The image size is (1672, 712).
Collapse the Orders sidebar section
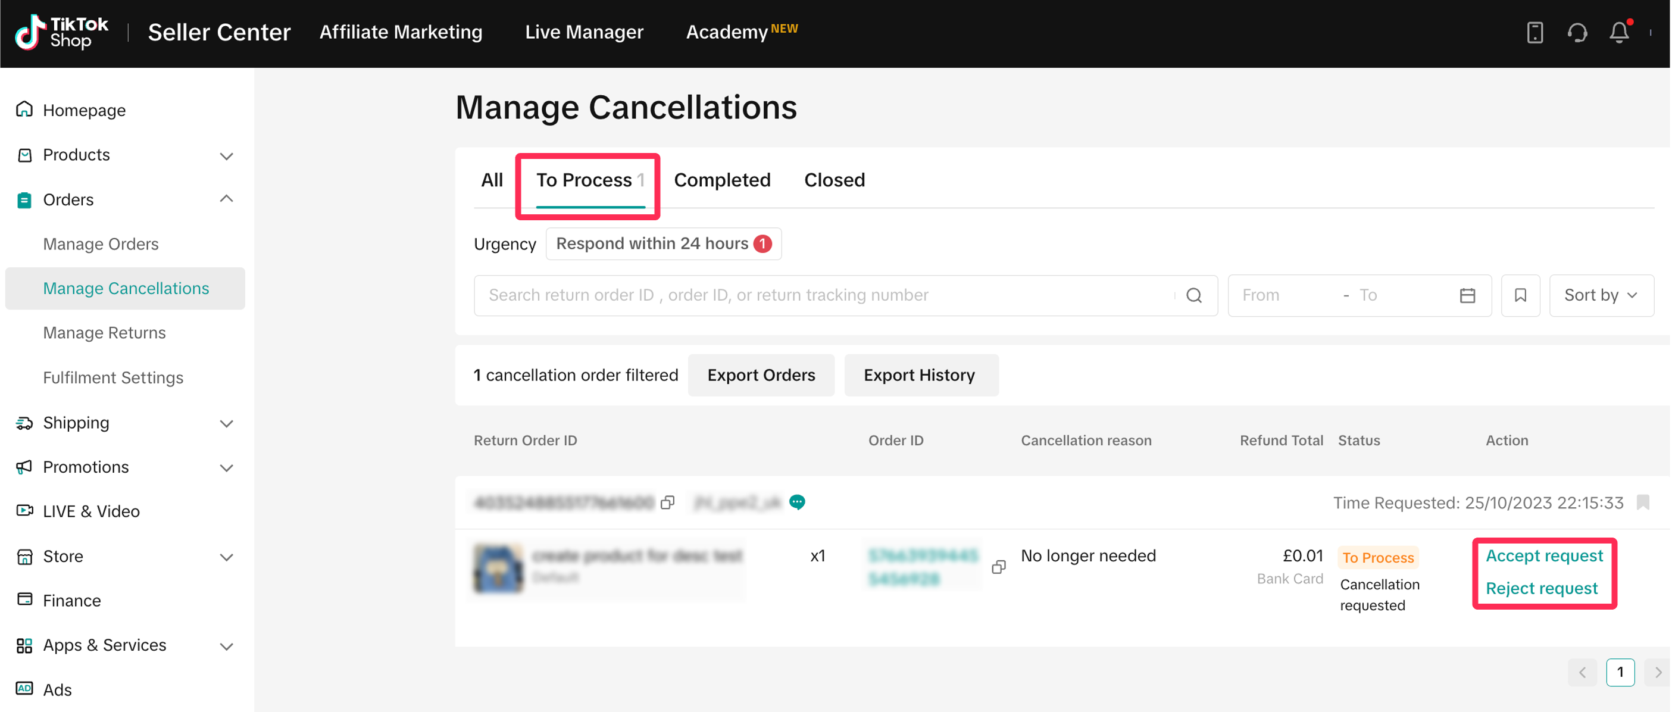click(226, 199)
